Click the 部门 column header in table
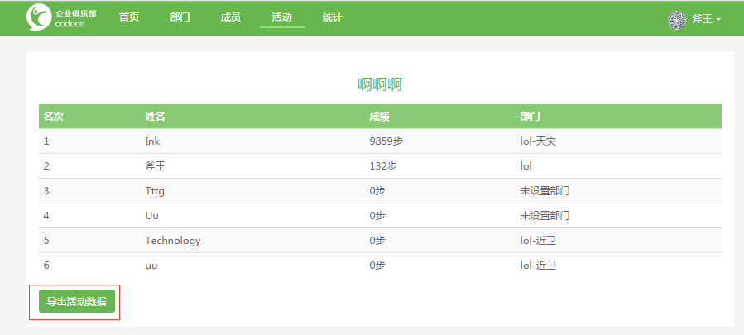744x335 pixels. click(x=530, y=117)
